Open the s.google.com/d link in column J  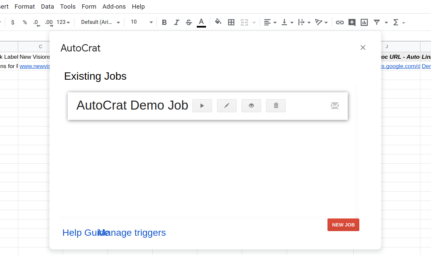(400, 66)
